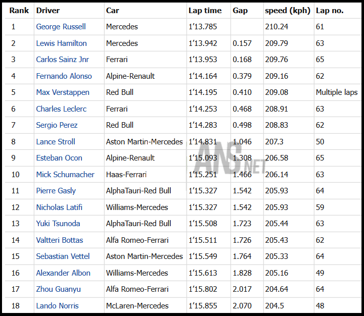Click gap value 0.498
The width and height of the screenshot is (364, 316).
coord(242,125)
